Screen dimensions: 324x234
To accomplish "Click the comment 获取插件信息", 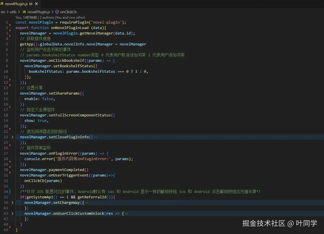I will pos(35,39).
